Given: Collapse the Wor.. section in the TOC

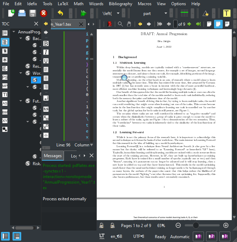Looking at the screenshot, I should 21,73.
